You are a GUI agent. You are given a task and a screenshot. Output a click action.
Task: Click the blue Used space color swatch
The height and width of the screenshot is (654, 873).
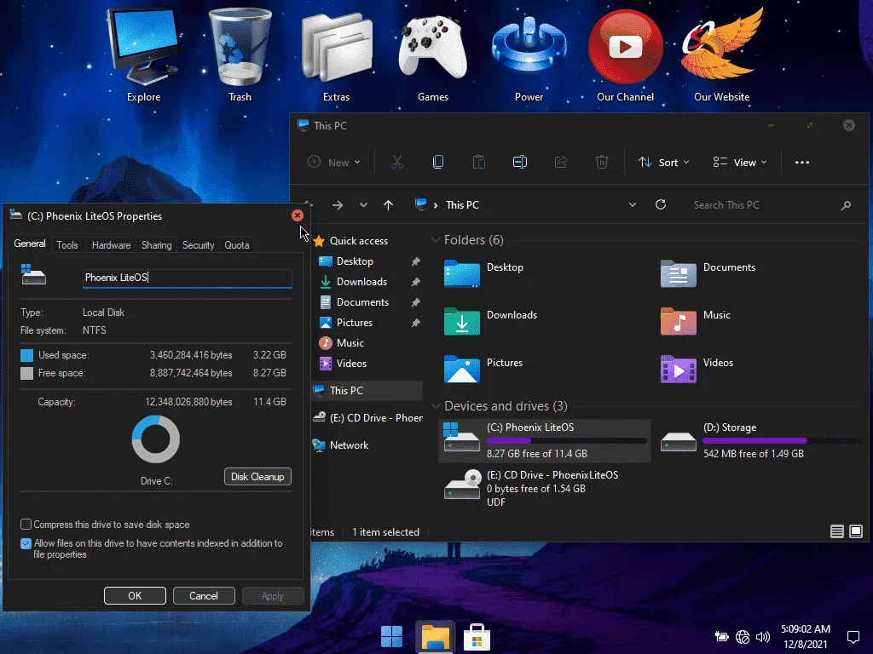coord(26,355)
